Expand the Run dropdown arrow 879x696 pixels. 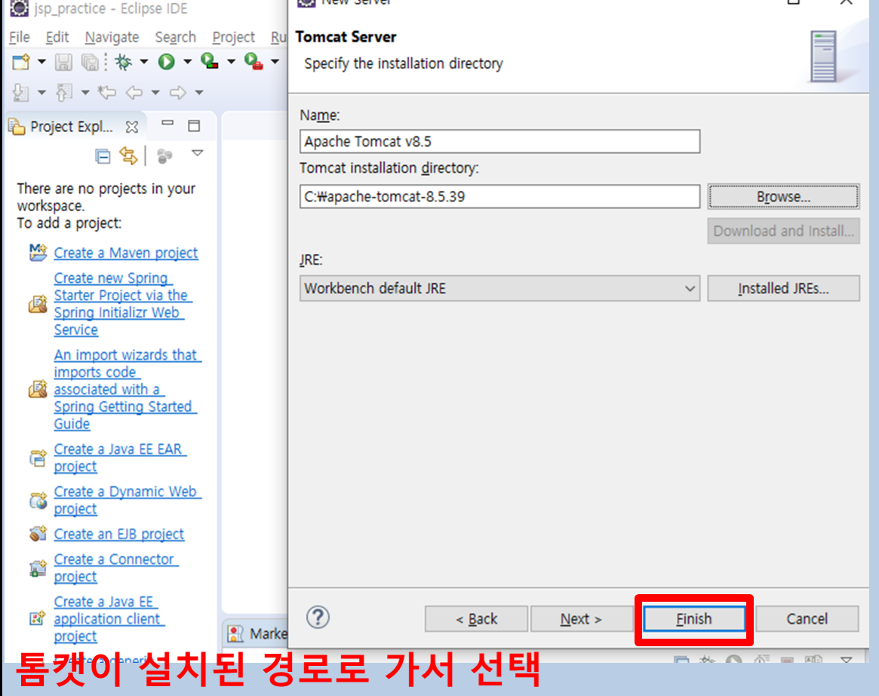(188, 62)
